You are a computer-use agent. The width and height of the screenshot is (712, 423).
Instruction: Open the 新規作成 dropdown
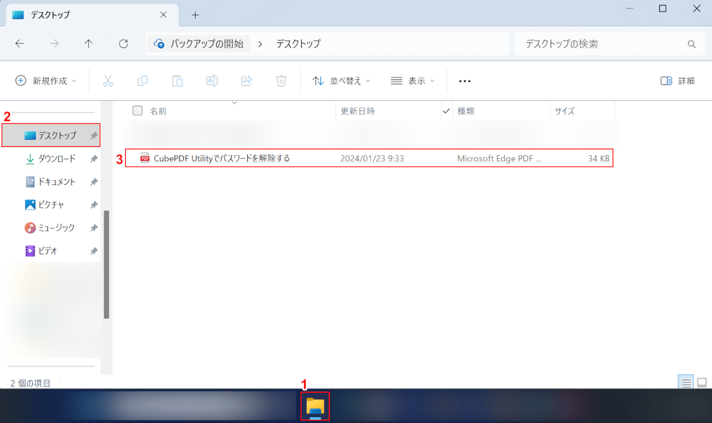tap(46, 81)
